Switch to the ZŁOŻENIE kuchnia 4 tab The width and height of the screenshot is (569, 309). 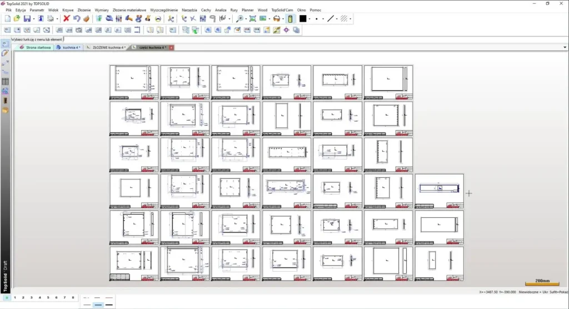[108, 48]
